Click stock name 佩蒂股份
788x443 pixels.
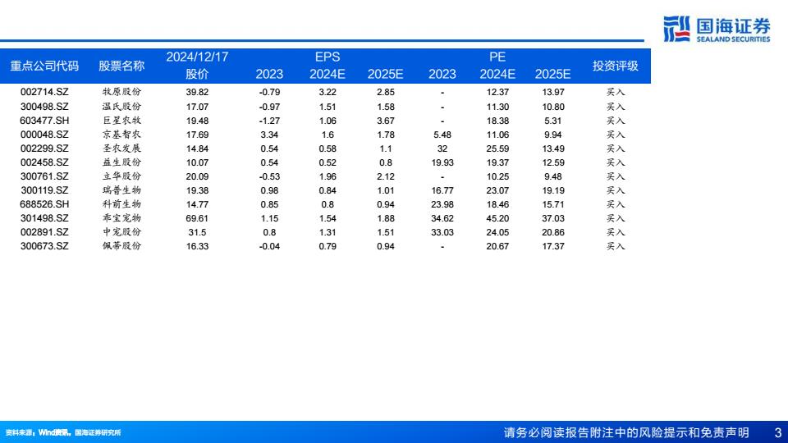[x=121, y=247]
